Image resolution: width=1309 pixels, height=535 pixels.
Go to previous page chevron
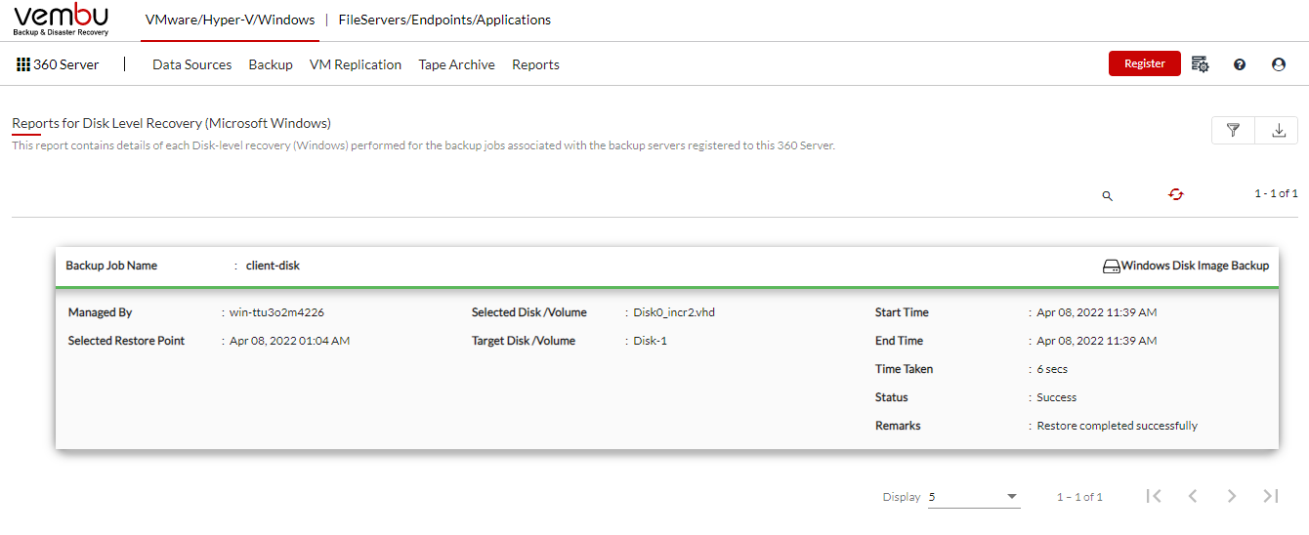coord(1193,496)
